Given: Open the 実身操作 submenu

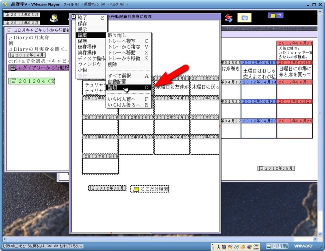Looking at the screenshot, I should (x=91, y=53).
